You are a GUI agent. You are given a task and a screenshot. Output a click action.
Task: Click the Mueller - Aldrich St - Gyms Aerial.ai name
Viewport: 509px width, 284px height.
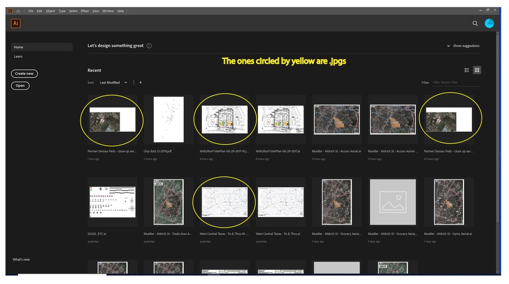point(448,234)
